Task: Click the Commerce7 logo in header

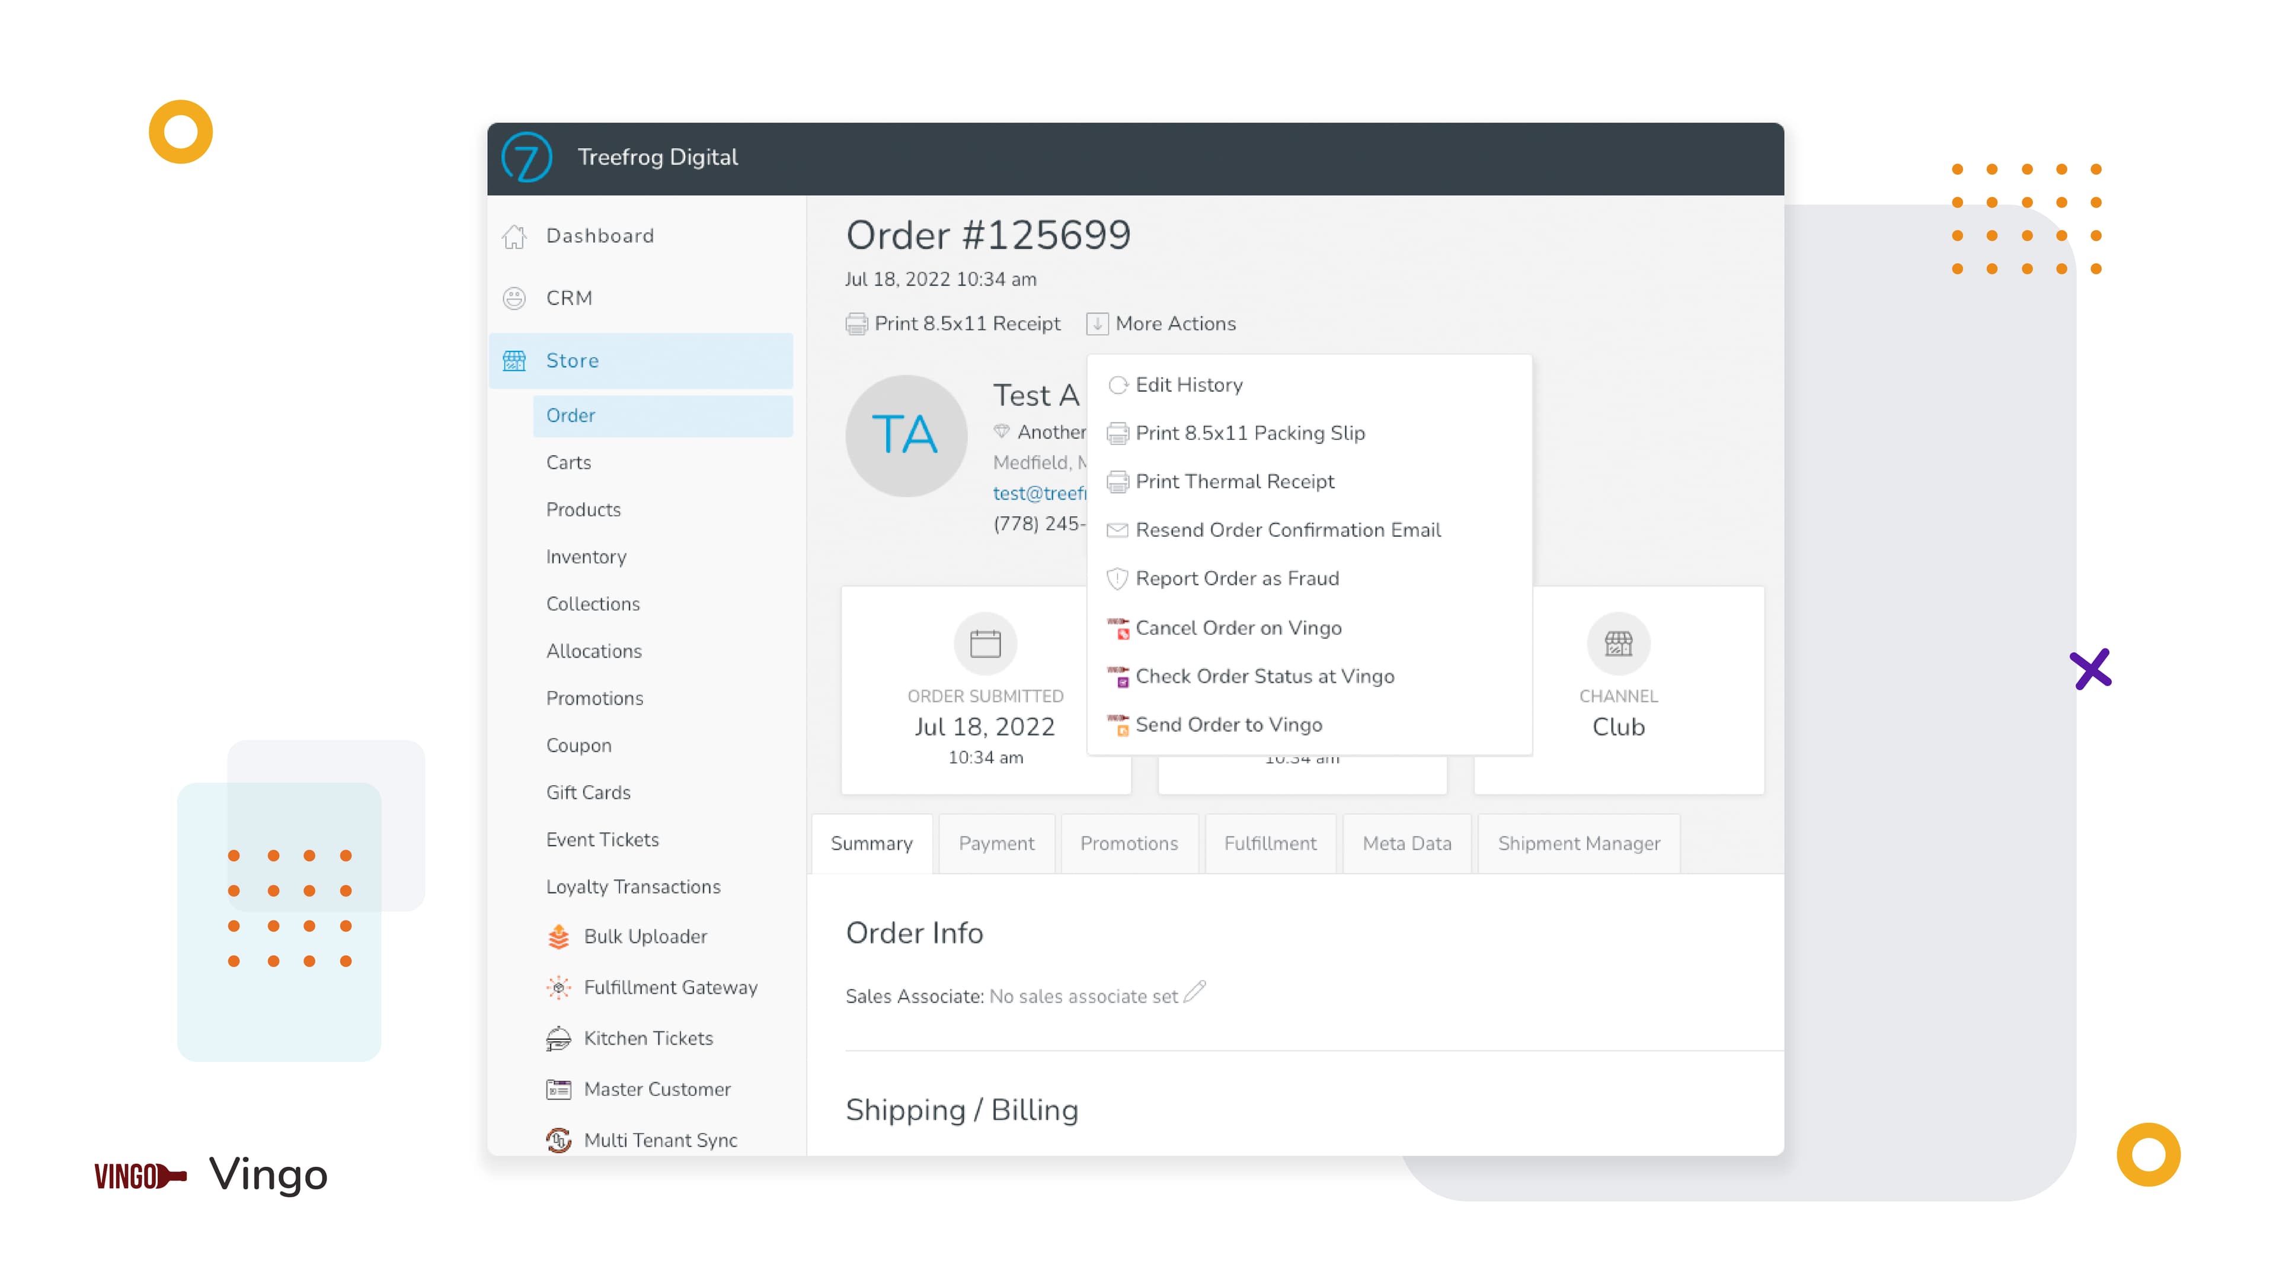Action: point(526,158)
